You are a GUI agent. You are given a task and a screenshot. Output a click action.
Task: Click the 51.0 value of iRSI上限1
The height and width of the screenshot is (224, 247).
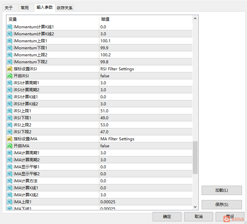pos(104,111)
